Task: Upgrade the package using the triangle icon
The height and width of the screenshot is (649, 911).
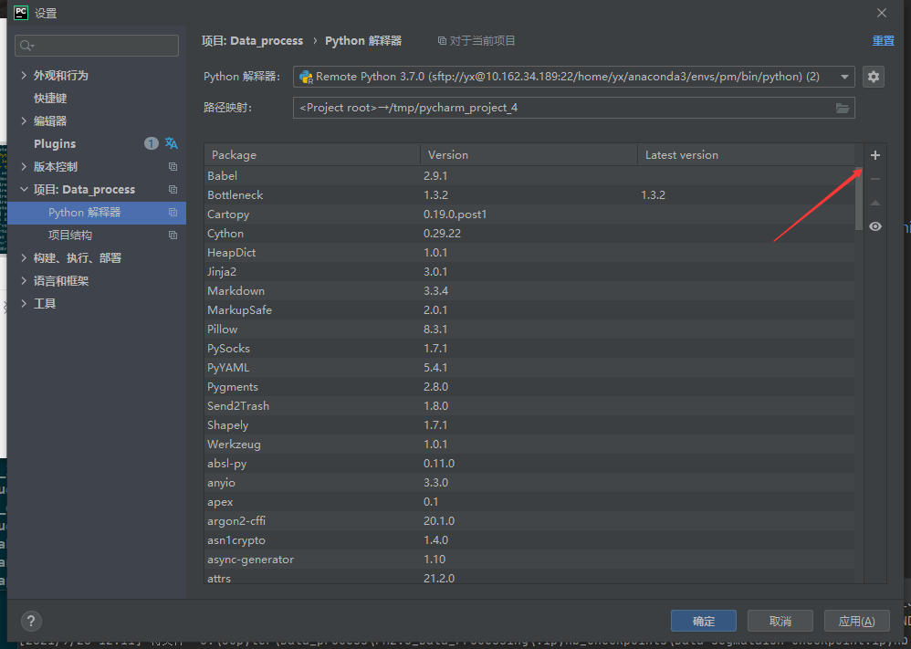Action: pyautogui.click(x=874, y=203)
